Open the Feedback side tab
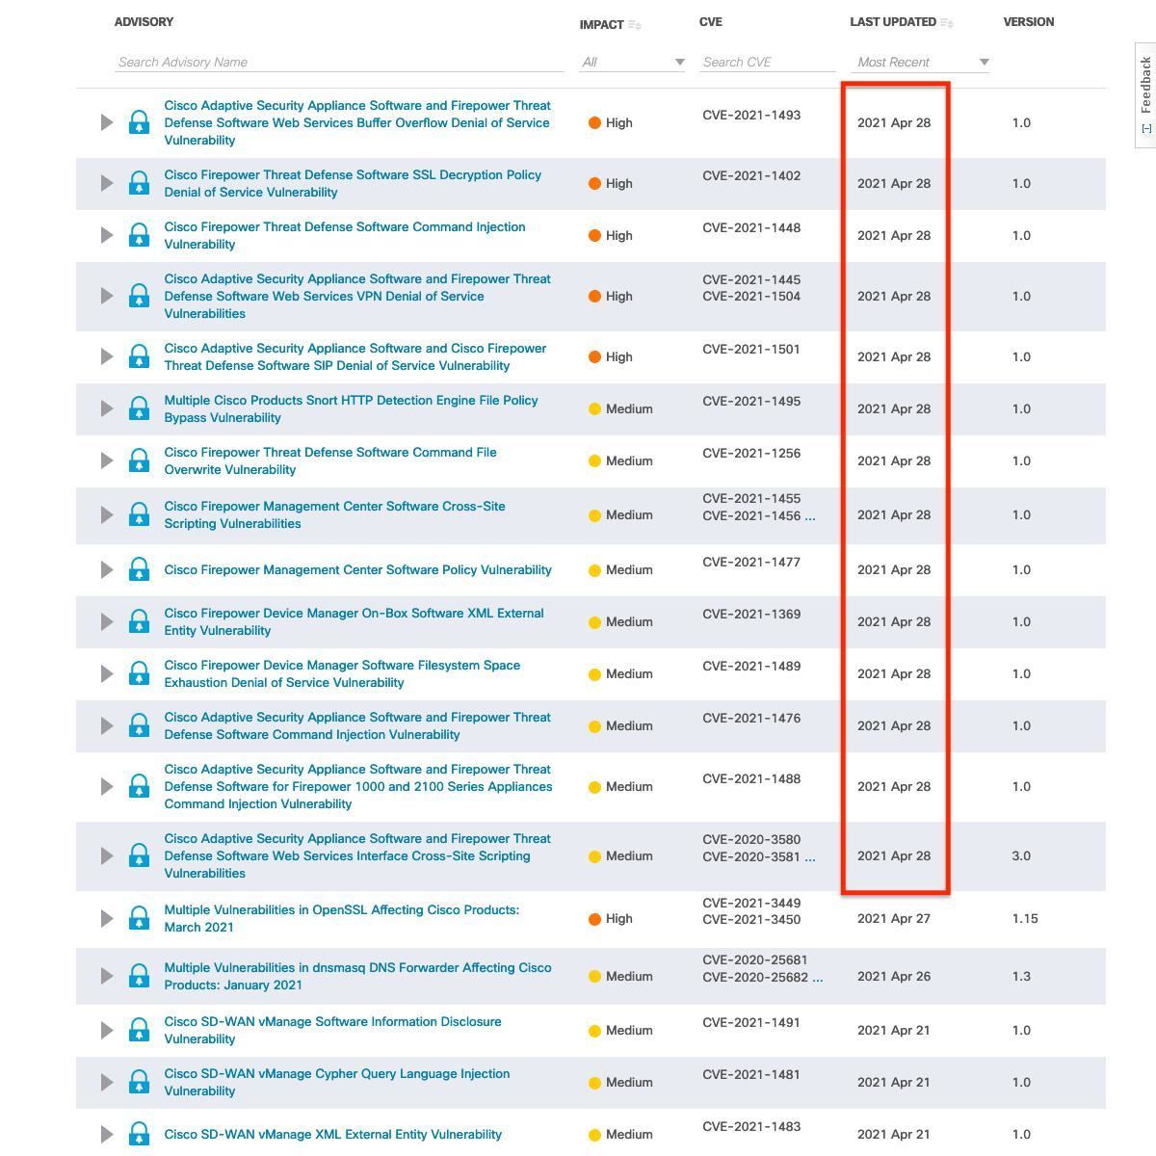This screenshot has height=1156, width=1156. pyautogui.click(x=1145, y=94)
